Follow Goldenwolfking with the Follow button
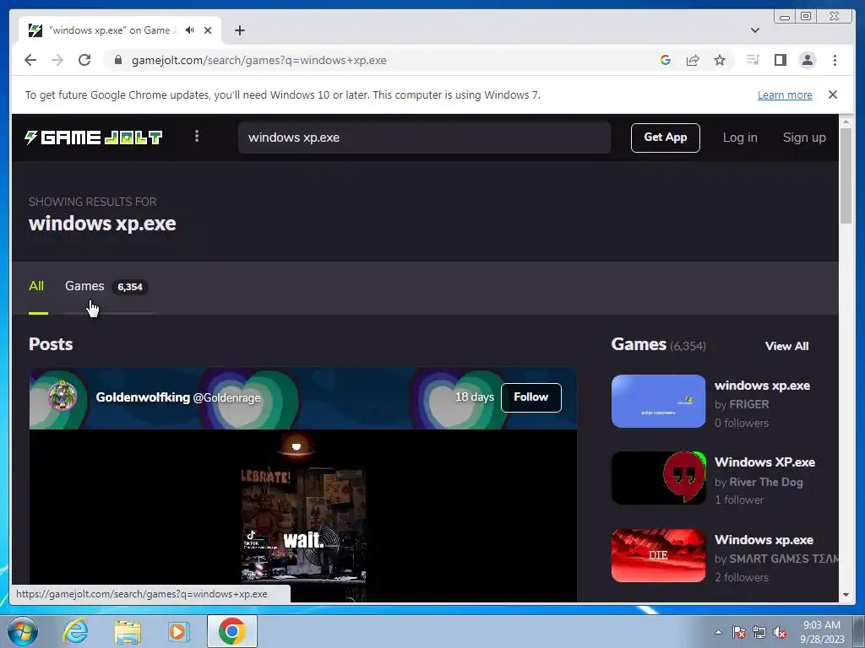 tap(530, 397)
